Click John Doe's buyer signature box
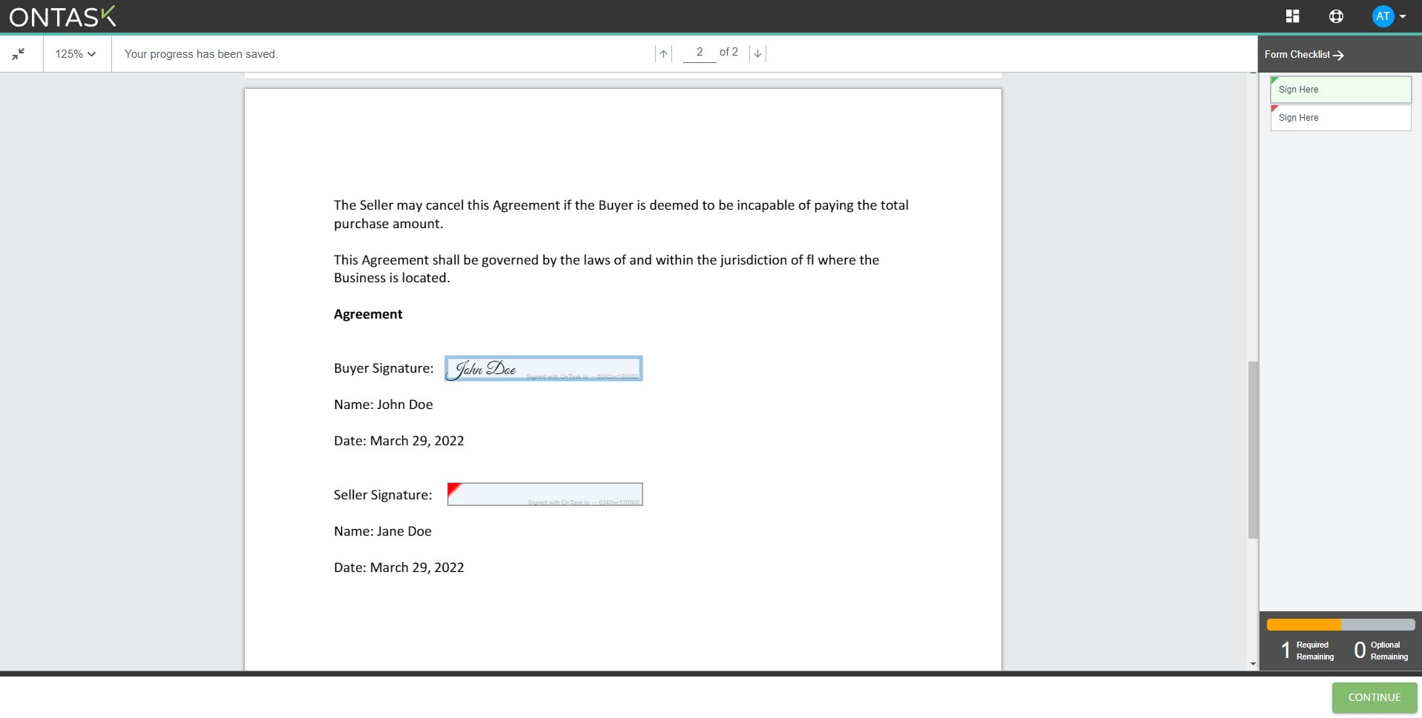 [x=544, y=368]
